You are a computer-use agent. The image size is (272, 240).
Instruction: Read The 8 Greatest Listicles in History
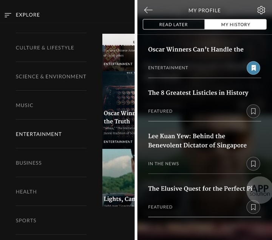(198, 93)
